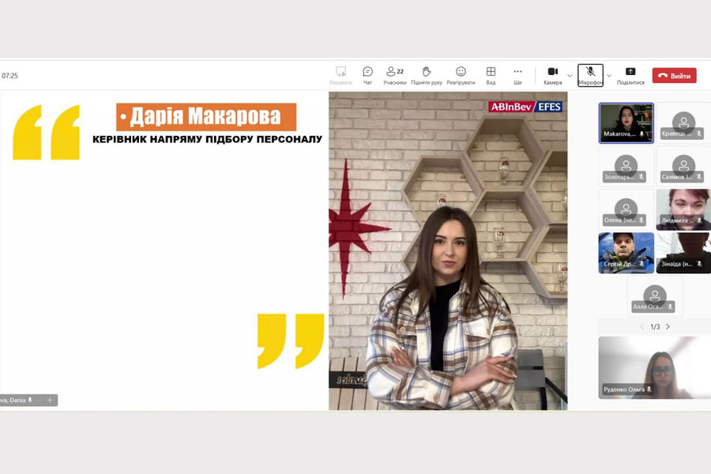Show the Учасники participants list
Viewport: 711px width, 474px height.
(394, 75)
